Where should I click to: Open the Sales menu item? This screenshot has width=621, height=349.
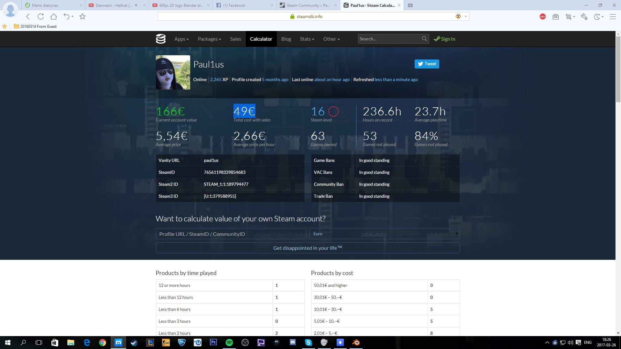[235, 39]
